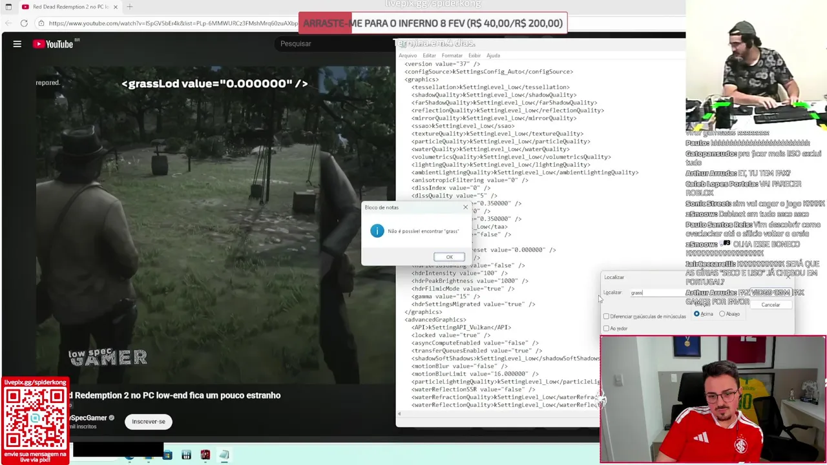Click the line <gamma value="15" />

pyautogui.click(x=446, y=296)
